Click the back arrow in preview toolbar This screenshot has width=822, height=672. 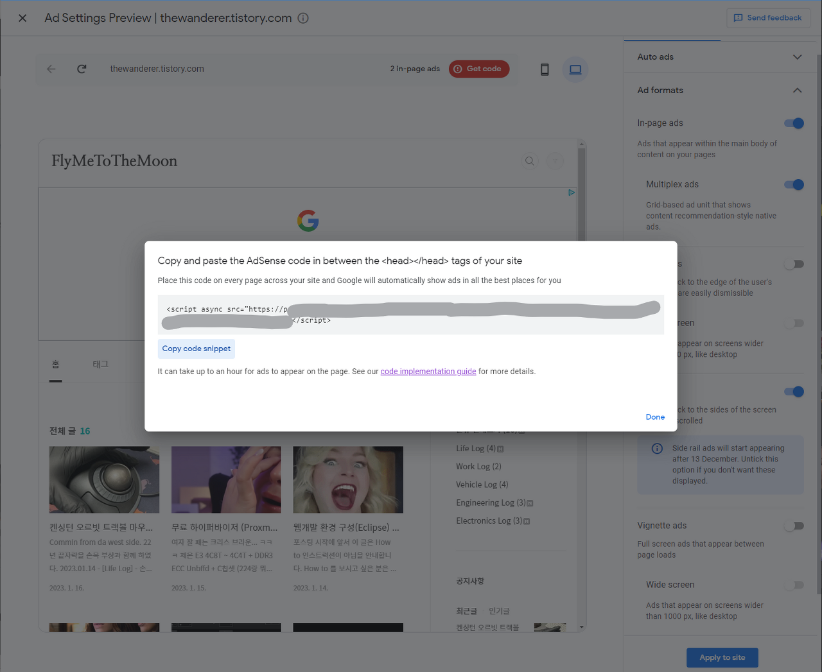tap(51, 69)
